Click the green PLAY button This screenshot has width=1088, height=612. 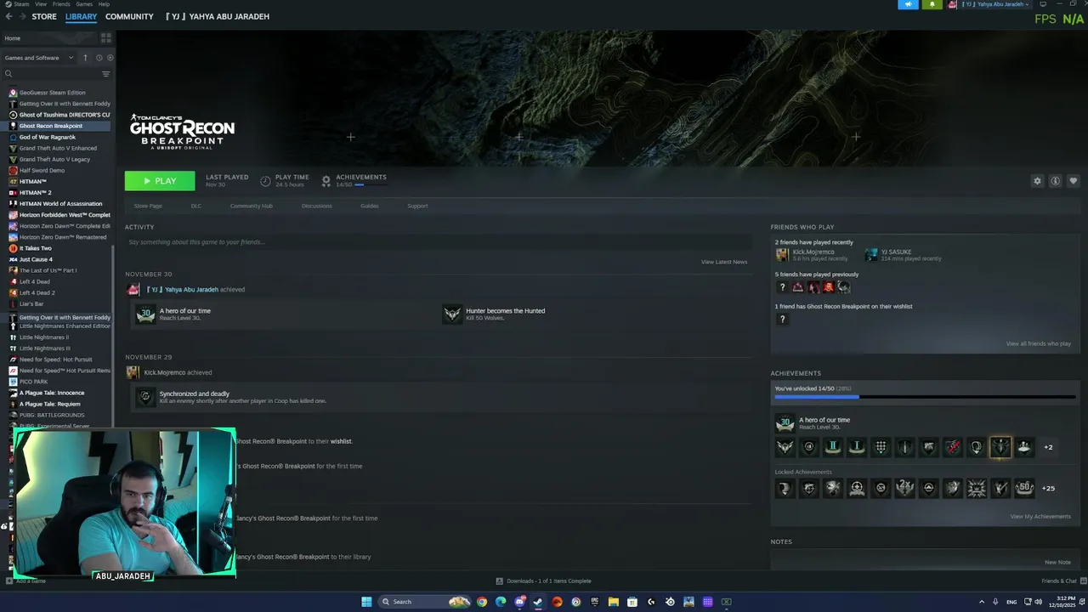coord(160,181)
